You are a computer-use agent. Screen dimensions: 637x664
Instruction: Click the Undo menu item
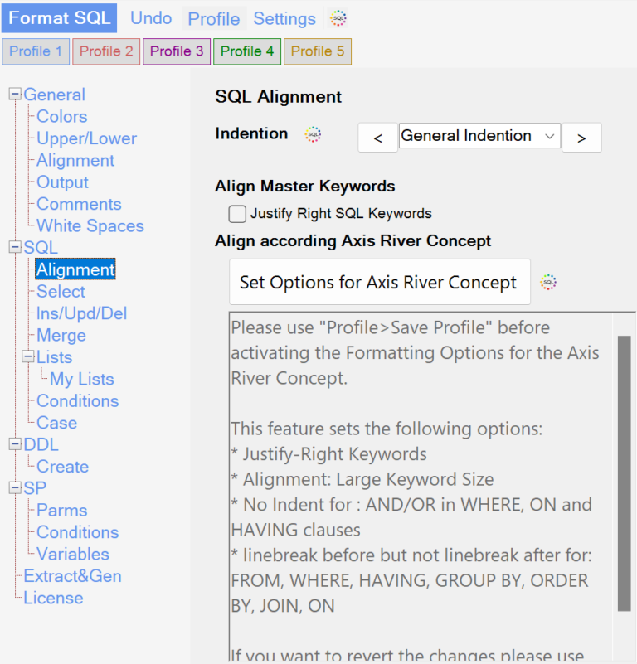click(151, 18)
